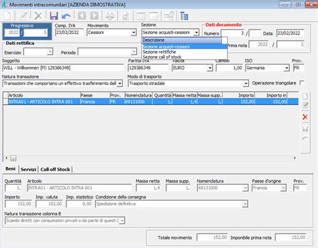Open the Nomenclatura dropdown in Beni tab
318x248 pixels.
tap(246, 188)
